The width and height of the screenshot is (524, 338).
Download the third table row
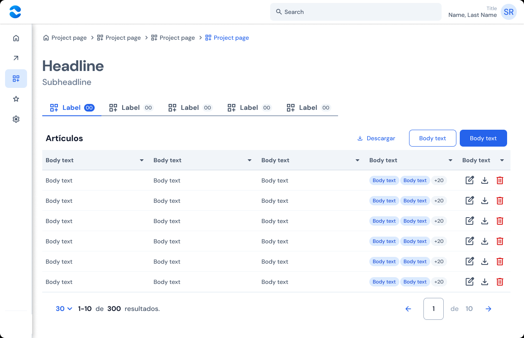485,221
